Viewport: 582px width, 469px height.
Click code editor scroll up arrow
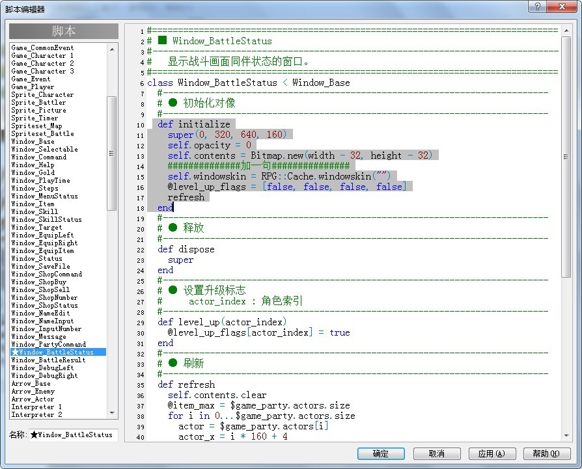tap(566, 31)
